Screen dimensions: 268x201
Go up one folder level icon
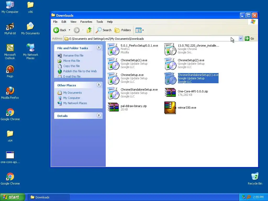(x=89, y=30)
